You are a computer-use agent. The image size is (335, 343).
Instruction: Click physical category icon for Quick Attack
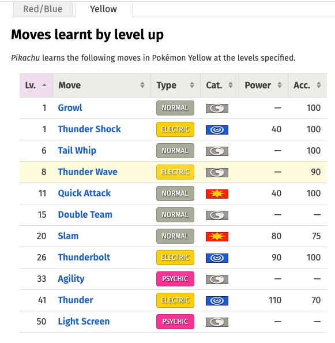[217, 194]
